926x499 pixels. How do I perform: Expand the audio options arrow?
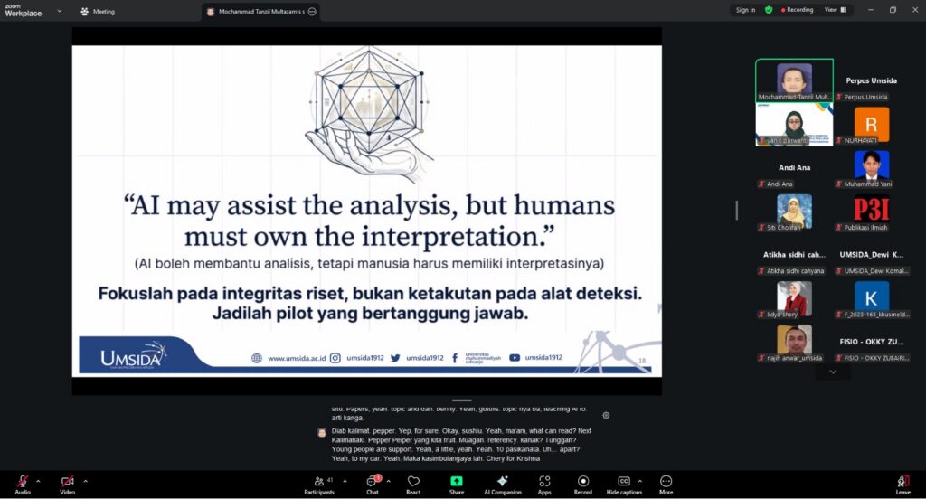pos(38,481)
